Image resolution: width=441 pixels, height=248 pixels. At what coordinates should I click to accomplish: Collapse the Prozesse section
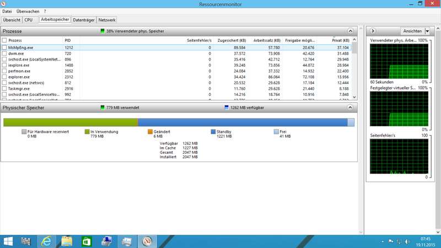pyautogui.click(x=350, y=31)
